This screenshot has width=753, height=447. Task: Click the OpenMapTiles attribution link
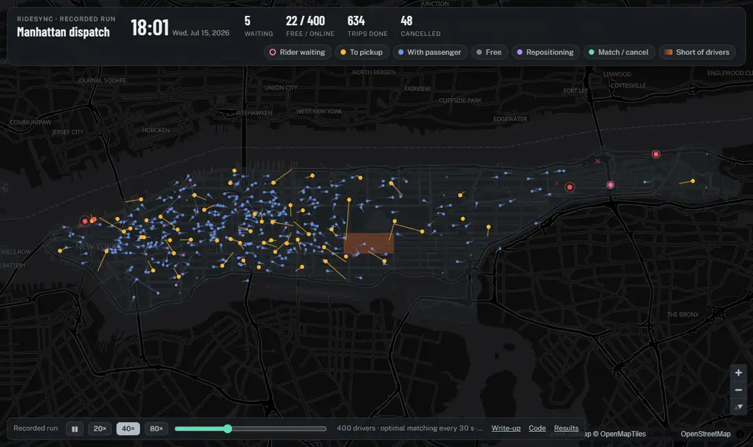(619, 434)
